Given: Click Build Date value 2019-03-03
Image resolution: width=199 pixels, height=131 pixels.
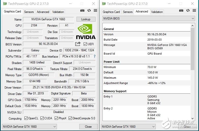Looking at the screenshot, I should 155,40.
